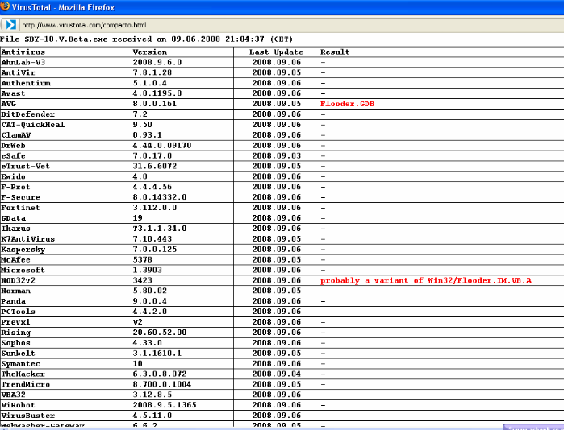Image resolution: width=564 pixels, height=430 pixels.
Task: Select TrendMicro version '8.700.0.1004'
Action: (x=162, y=384)
